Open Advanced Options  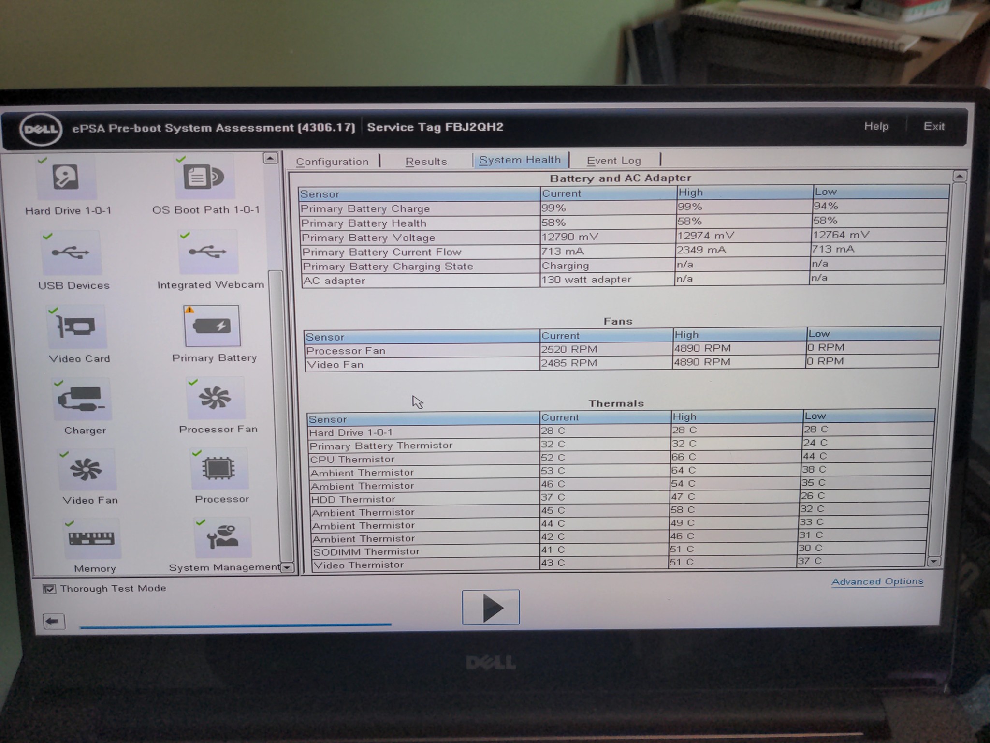tap(876, 581)
